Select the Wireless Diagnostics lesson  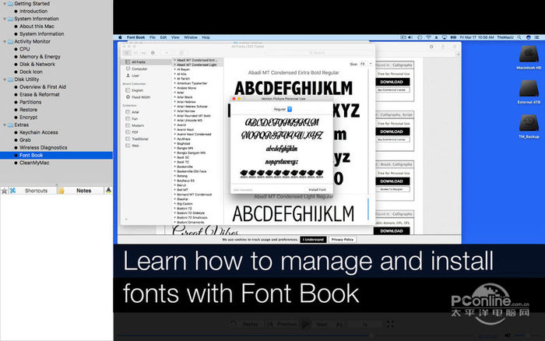coord(44,148)
